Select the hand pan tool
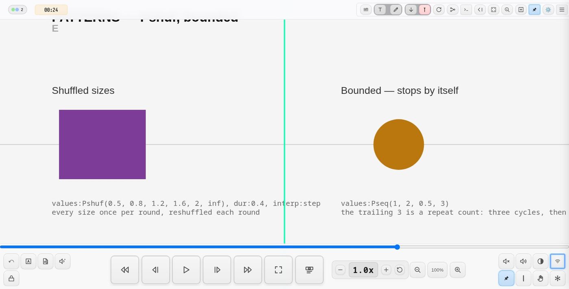The image size is (569, 289). pos(541,278)
